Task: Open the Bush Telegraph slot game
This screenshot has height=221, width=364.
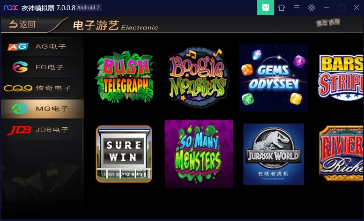Action: [124, 76]
